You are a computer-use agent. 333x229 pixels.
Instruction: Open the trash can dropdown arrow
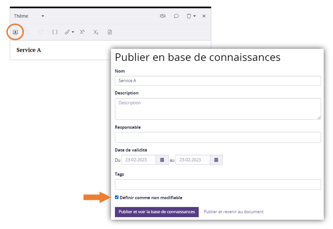pos(195,16)
